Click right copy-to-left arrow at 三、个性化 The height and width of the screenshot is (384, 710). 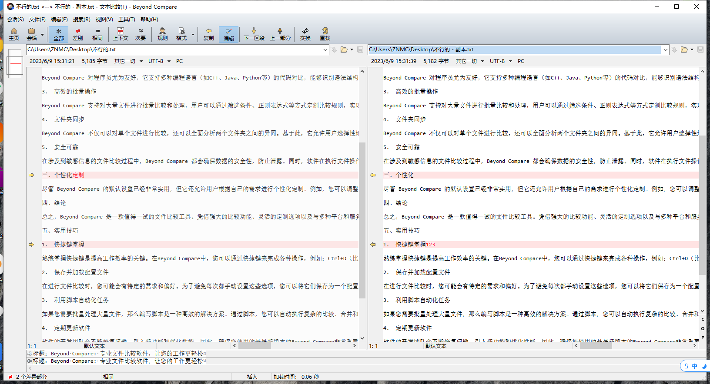tap(373, 175)
